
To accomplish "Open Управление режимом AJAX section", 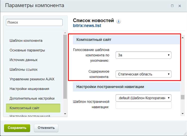I will (x=32, y=79).
